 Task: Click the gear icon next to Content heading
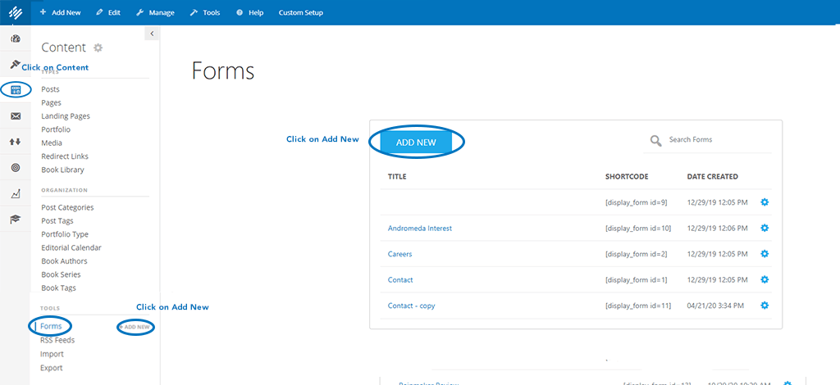98,48
